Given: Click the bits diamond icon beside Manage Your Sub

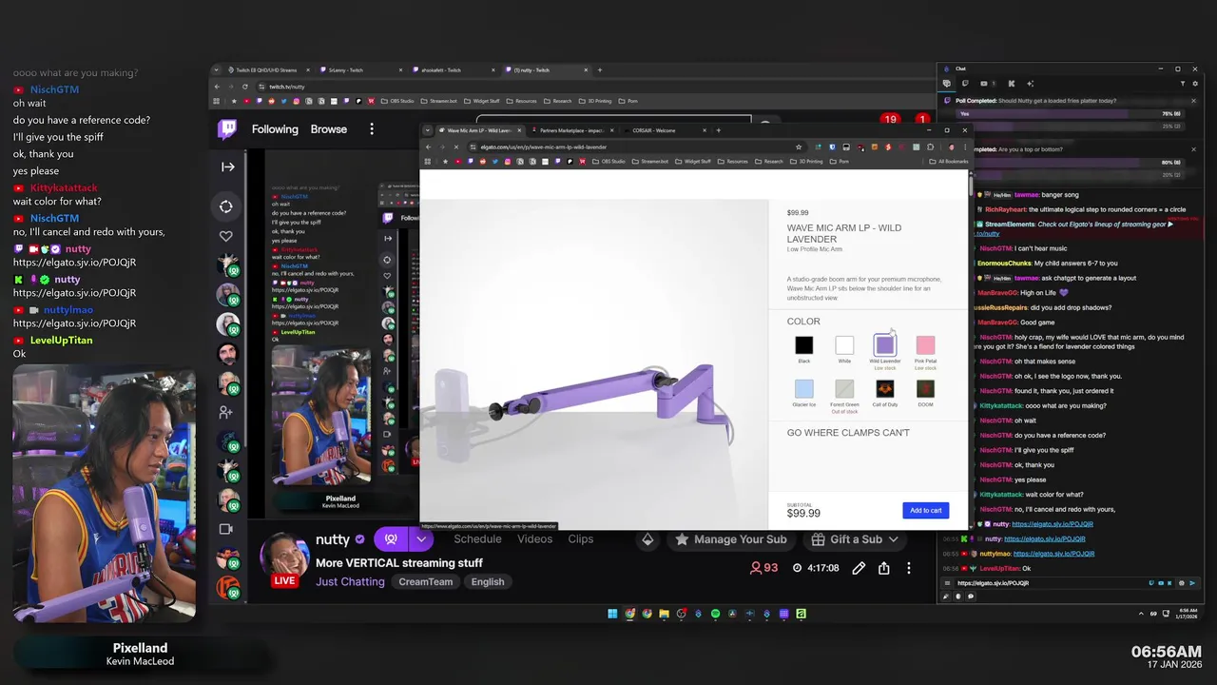Looking at the screenshot, I should point(647,539).
